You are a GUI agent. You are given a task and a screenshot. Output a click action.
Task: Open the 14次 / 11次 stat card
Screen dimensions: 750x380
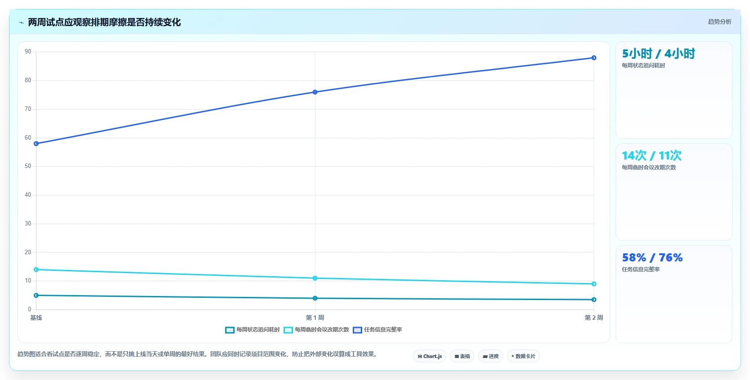point(674,192)
